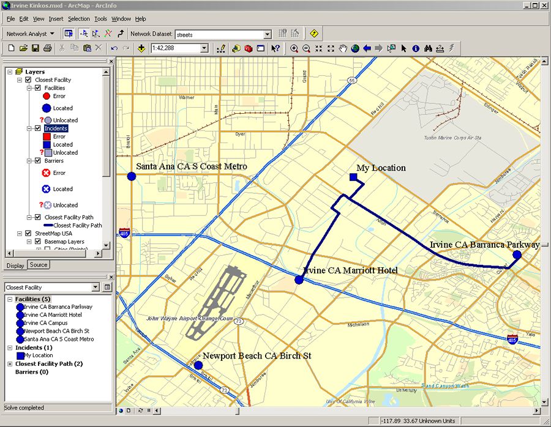Click the My Location square on map

pos(353,177)
